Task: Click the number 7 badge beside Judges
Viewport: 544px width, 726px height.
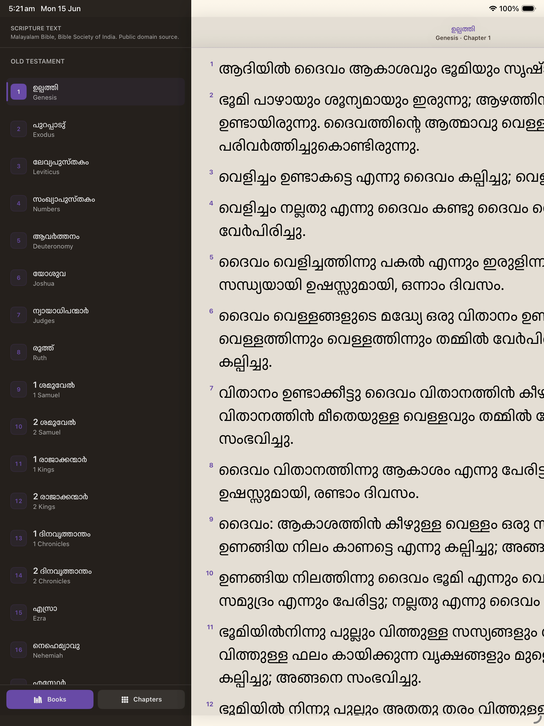Action: coord(19,315)
